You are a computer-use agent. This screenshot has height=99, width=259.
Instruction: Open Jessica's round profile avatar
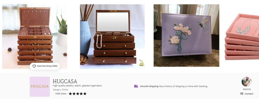click(246, 82)
